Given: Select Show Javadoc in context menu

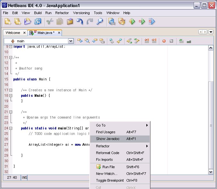Looking at the screenshot, I should [x=120, y=139].
